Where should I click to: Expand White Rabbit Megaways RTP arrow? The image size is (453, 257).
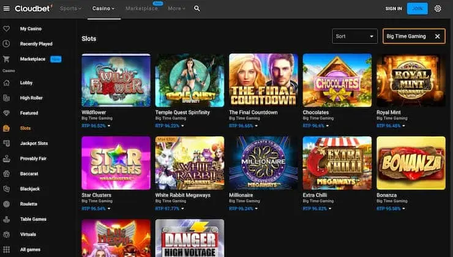pyautogui.click(x=182, y=209)
